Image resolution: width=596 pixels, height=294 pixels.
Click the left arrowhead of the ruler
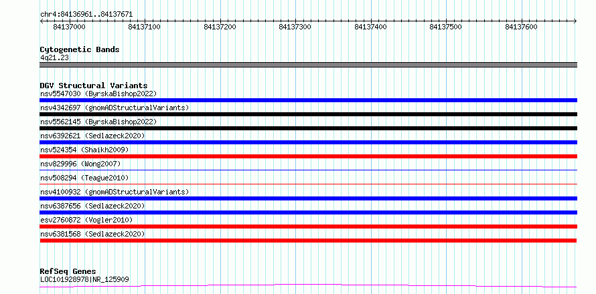click(x=42, y=21)
